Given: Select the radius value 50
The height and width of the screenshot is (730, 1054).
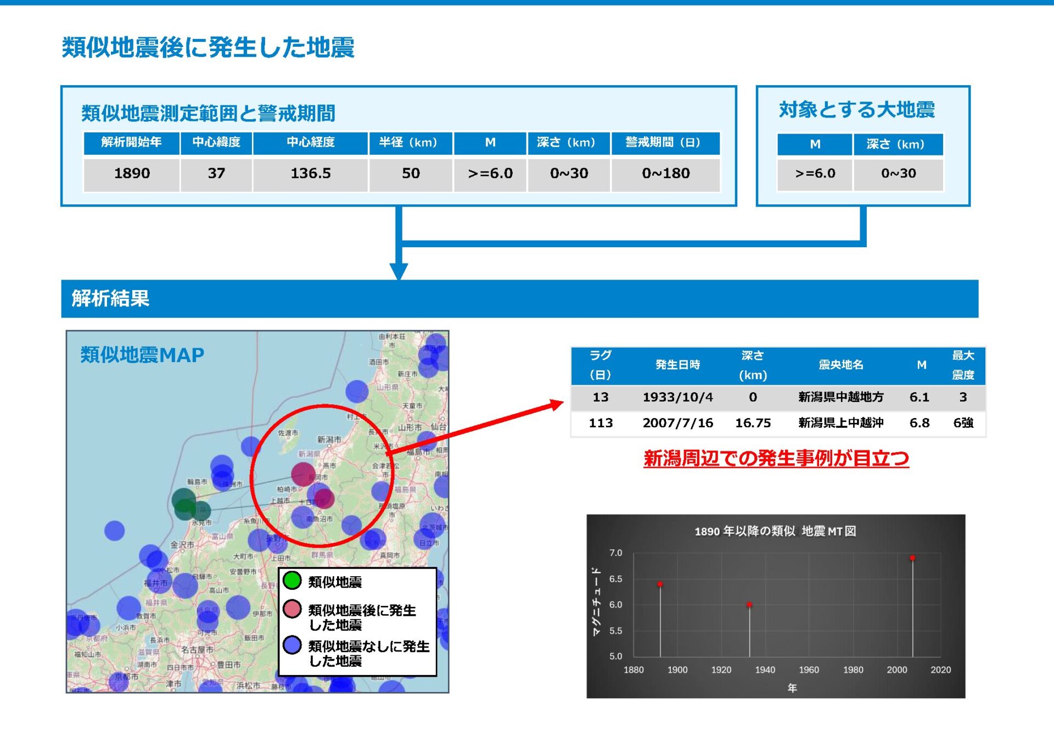Looking at the screenshot, I should (x=411, y=174).
